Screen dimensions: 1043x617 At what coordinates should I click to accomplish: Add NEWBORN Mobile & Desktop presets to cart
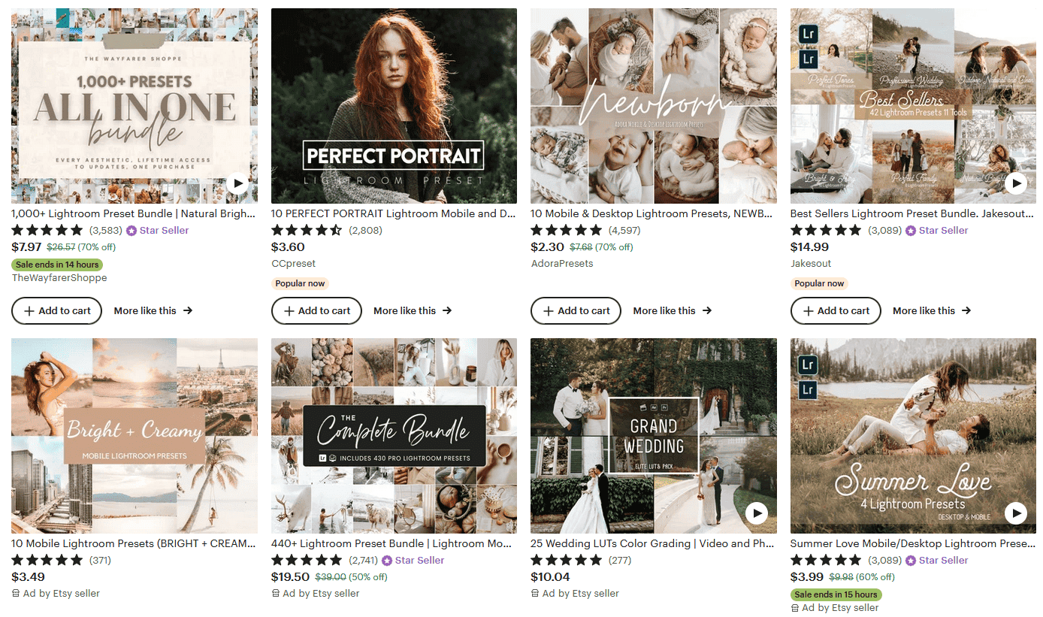pyautogui.click(x=576, y=310)
